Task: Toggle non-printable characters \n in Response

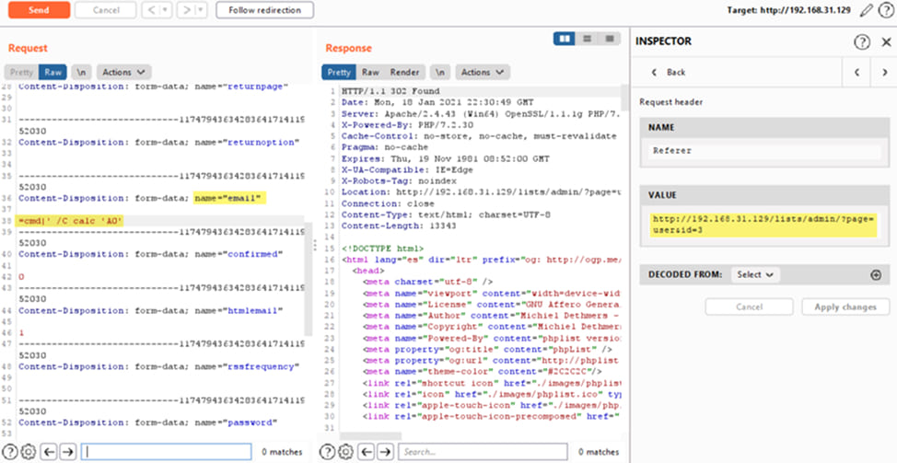Action: click(440, 72)
